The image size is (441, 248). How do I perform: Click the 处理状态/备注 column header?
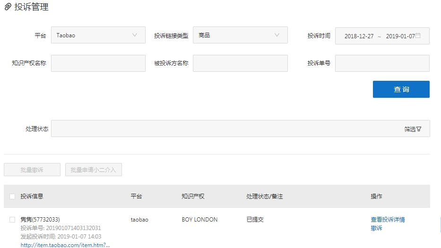pyautogui.click(x=265, y=196)
